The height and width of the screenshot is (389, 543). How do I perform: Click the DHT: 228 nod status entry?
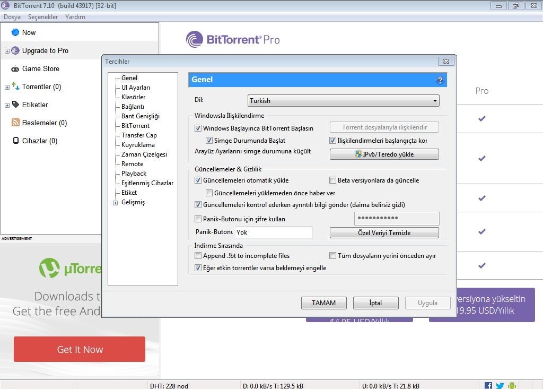pyautogui.click(x=169, y=385)
